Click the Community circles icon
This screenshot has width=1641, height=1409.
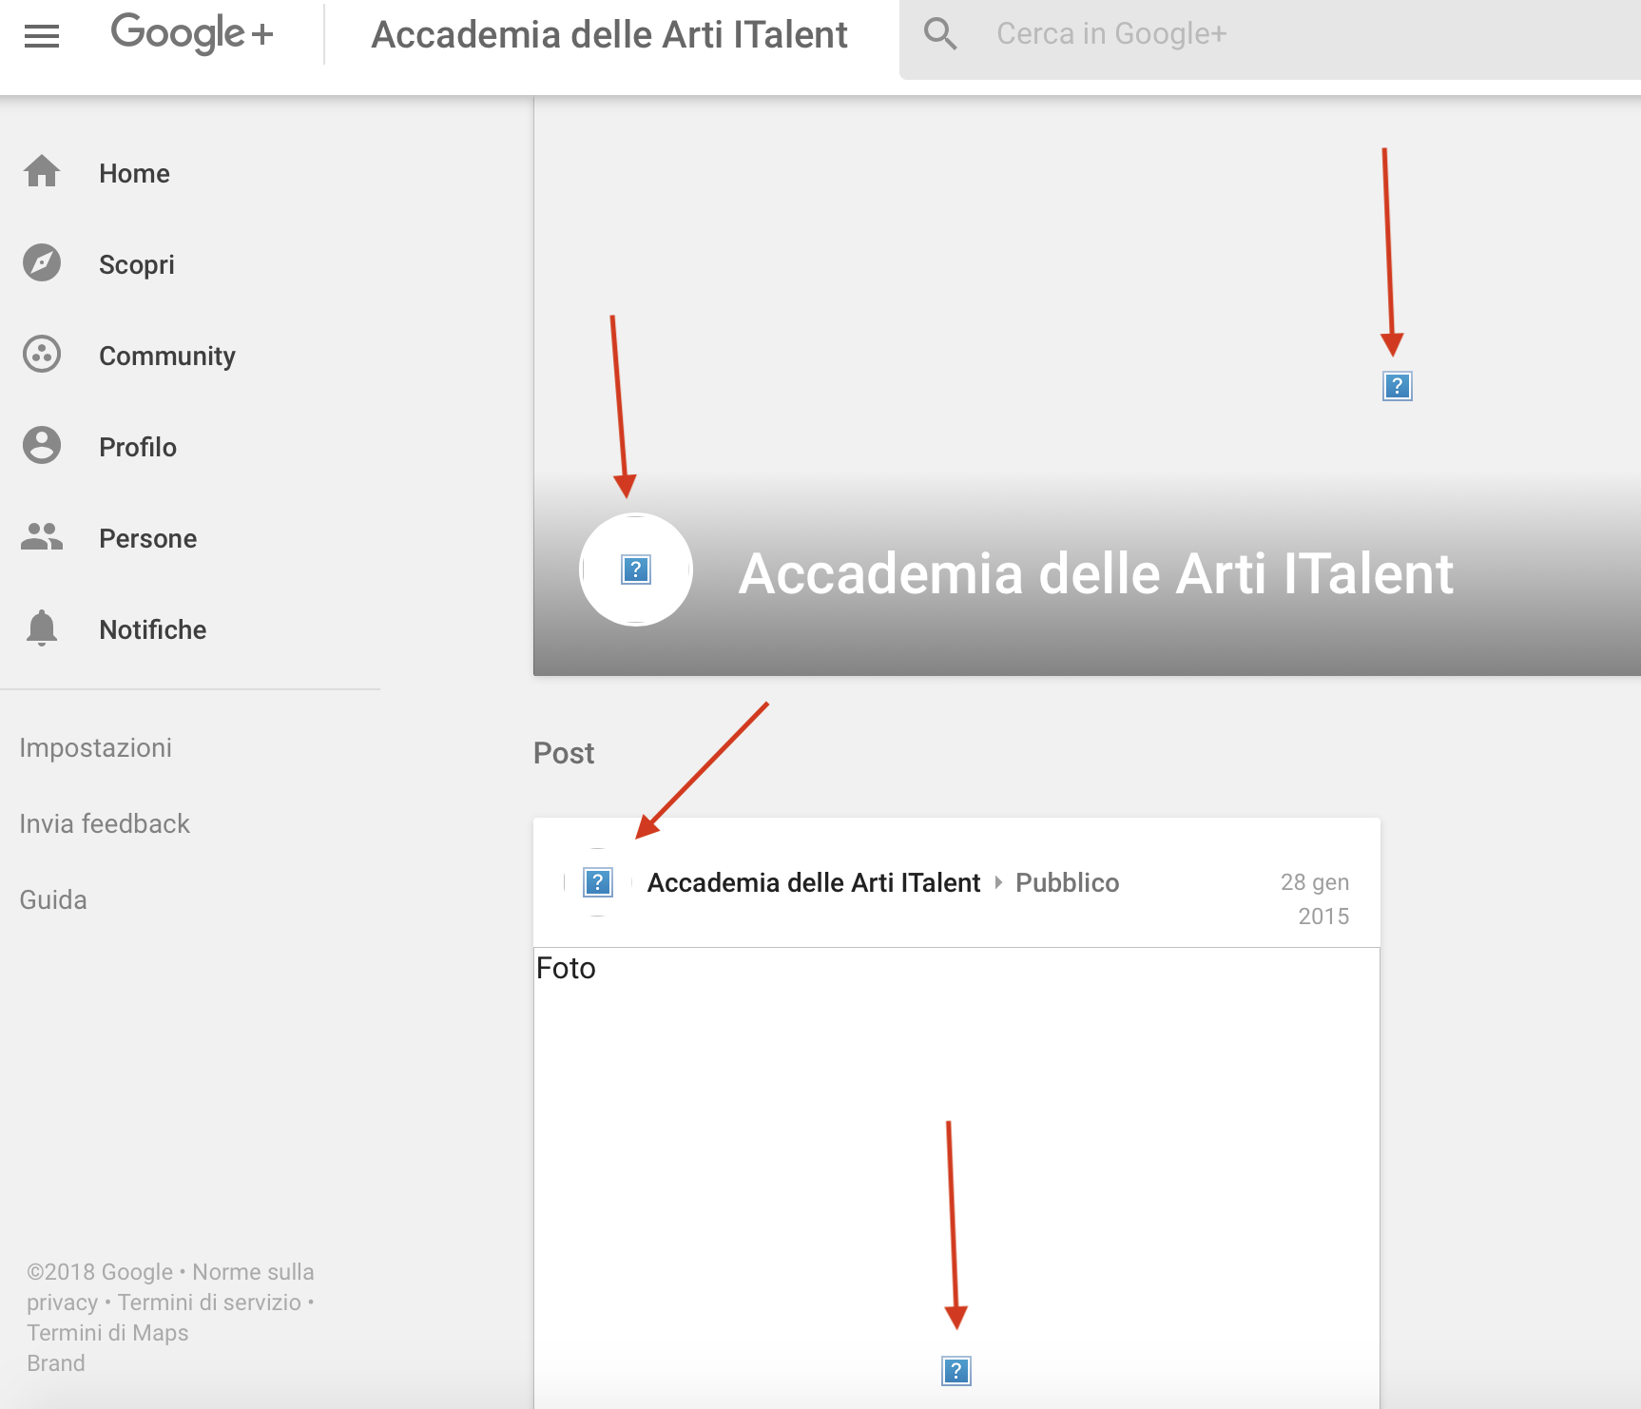42,355
